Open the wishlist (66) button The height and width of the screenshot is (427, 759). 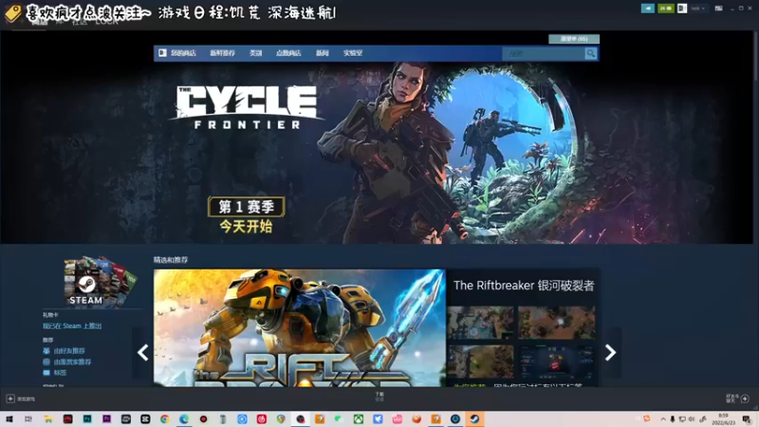pos(574,39)
